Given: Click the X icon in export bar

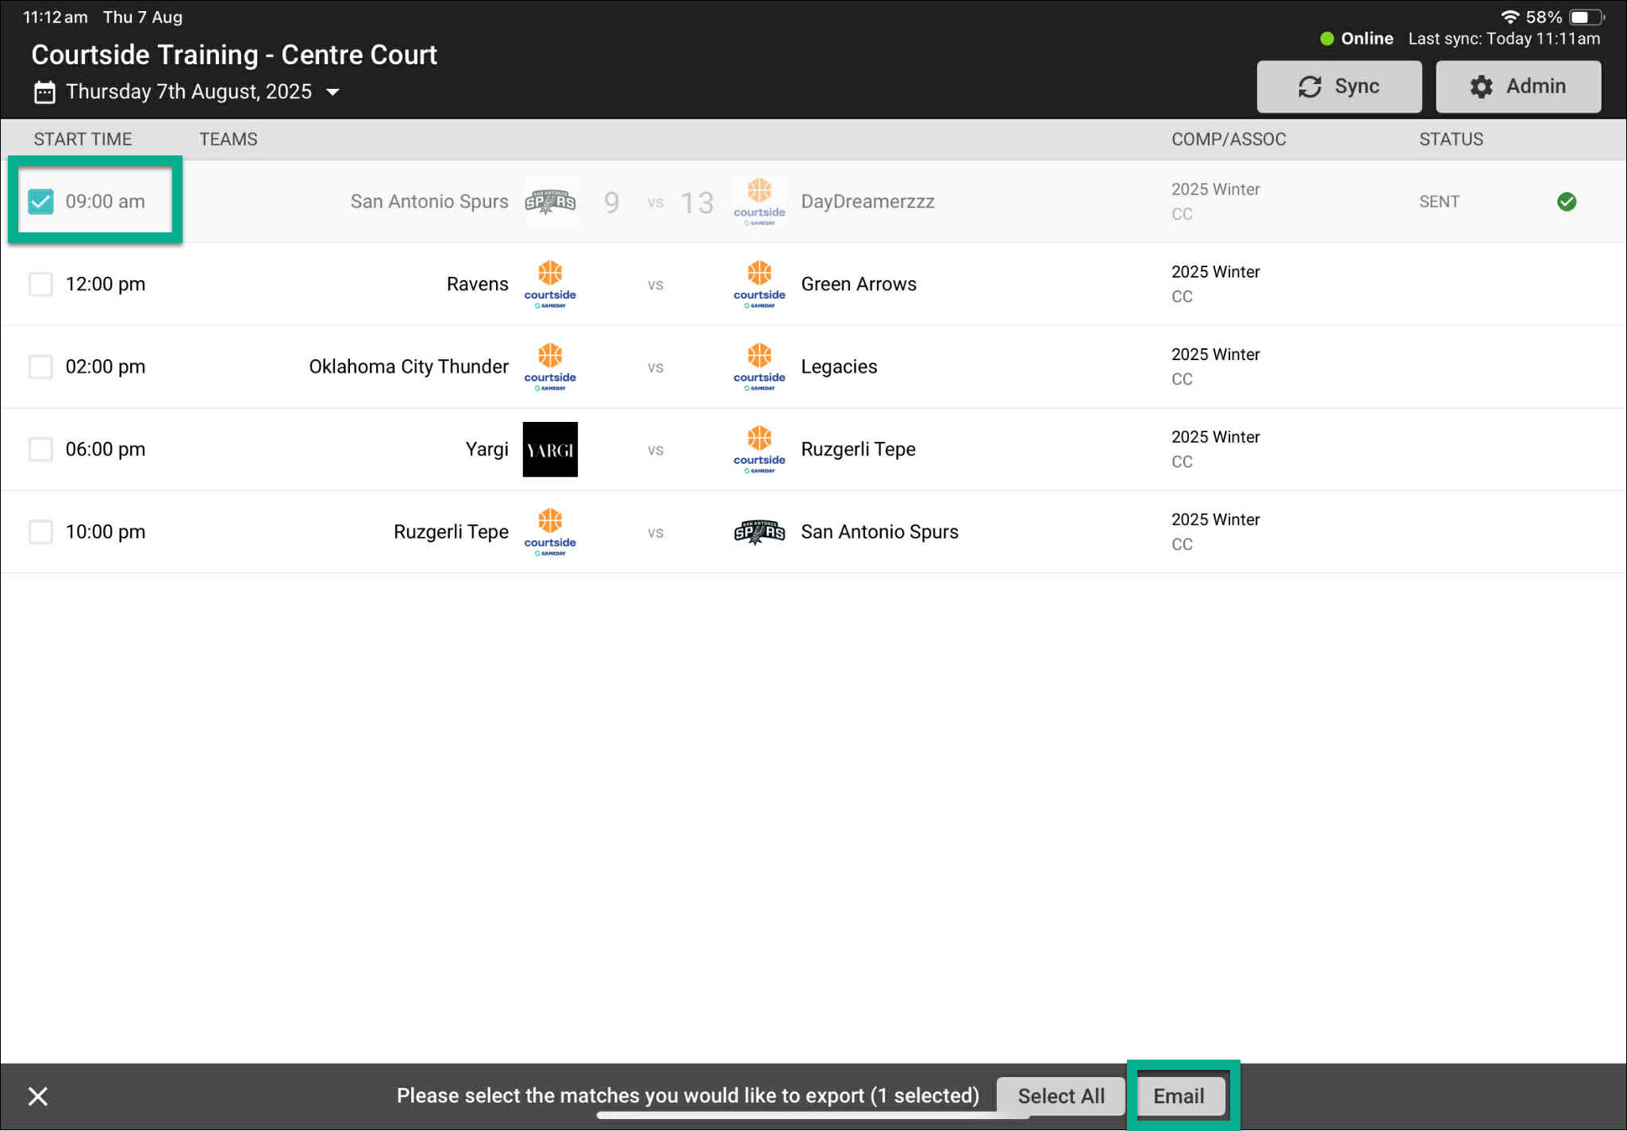Looking at the screenshot, I should pyautogui.click(x=37, y=1096).
